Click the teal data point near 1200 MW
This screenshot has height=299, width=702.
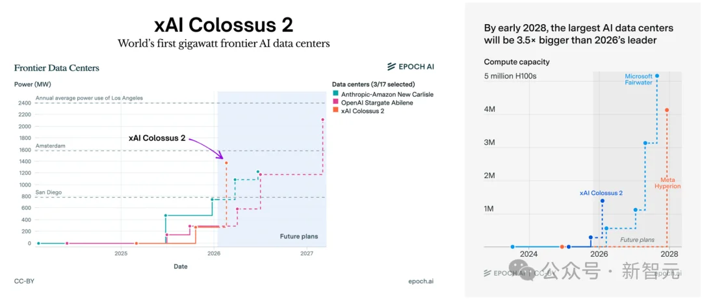pyautogui.click(x=257, y=172)
